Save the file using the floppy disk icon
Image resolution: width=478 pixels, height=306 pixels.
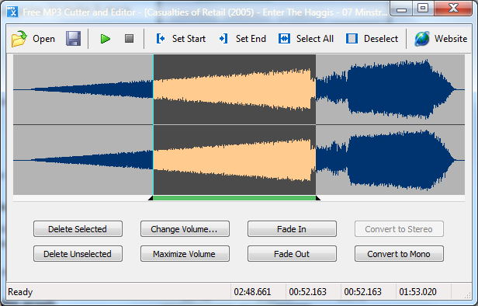74,39
